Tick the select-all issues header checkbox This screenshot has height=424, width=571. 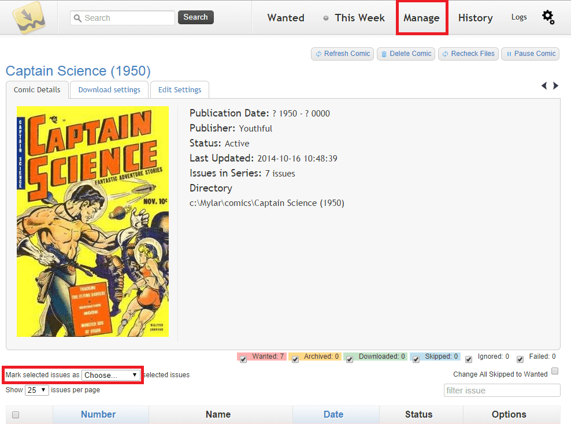tap(16, 414)
